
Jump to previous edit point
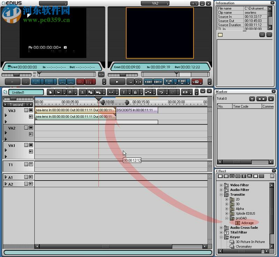tap(149, 82)
